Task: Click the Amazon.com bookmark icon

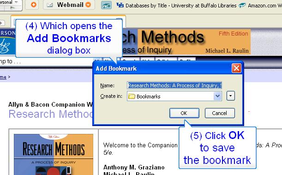Action: point(242,6)
